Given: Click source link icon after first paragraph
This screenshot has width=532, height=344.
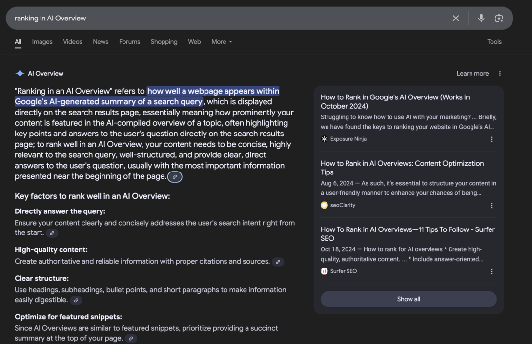Looking at the screenshot, I should (175, 177).
